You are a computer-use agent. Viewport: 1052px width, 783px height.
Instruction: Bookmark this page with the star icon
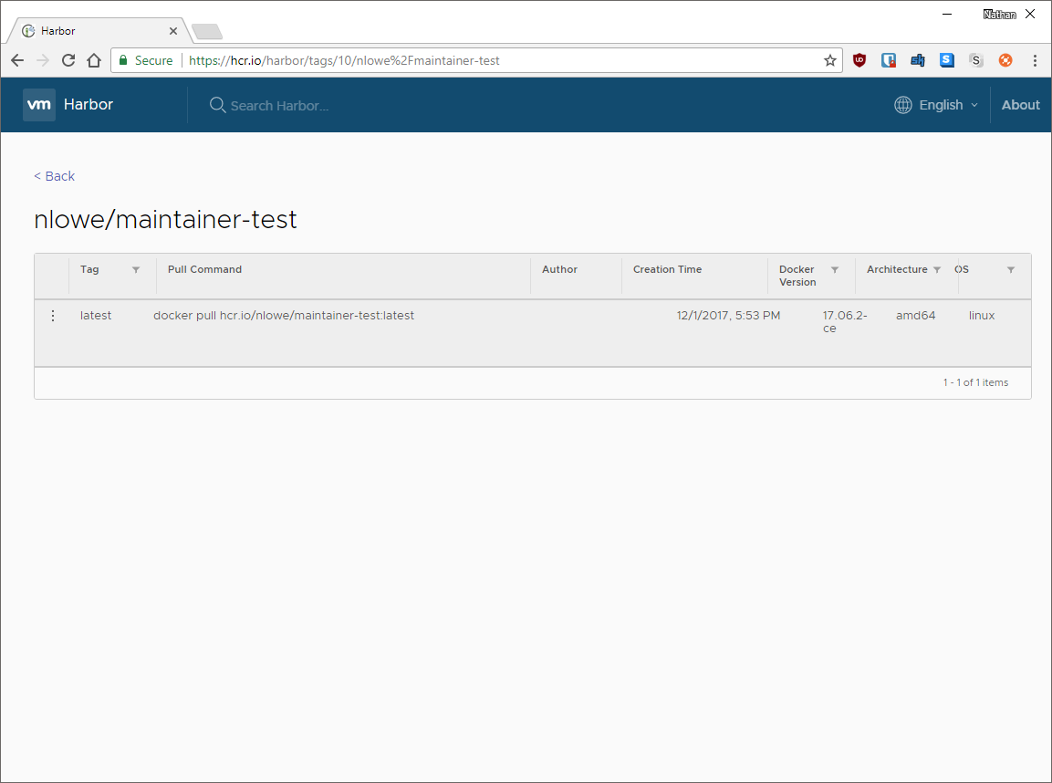[829, 59]
